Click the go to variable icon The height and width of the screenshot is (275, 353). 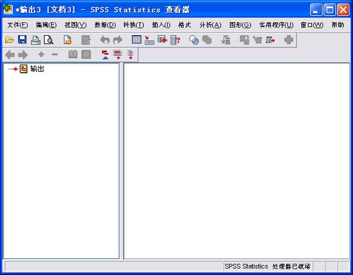click(162, 40)
